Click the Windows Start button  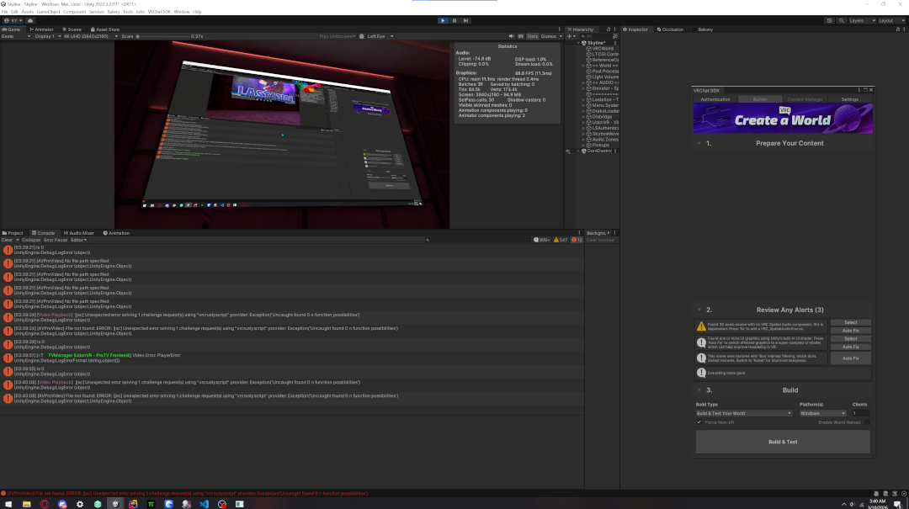pyautogui.click(x=8, y=504)
